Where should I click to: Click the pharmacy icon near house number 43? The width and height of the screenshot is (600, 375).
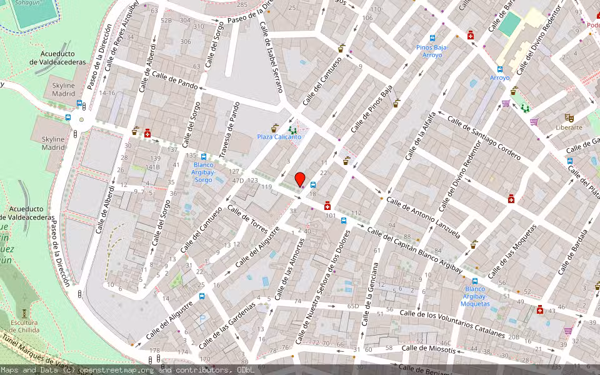540,309
